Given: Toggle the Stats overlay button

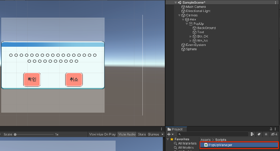Looking at the screenshot, I should (x=142, y=134).
